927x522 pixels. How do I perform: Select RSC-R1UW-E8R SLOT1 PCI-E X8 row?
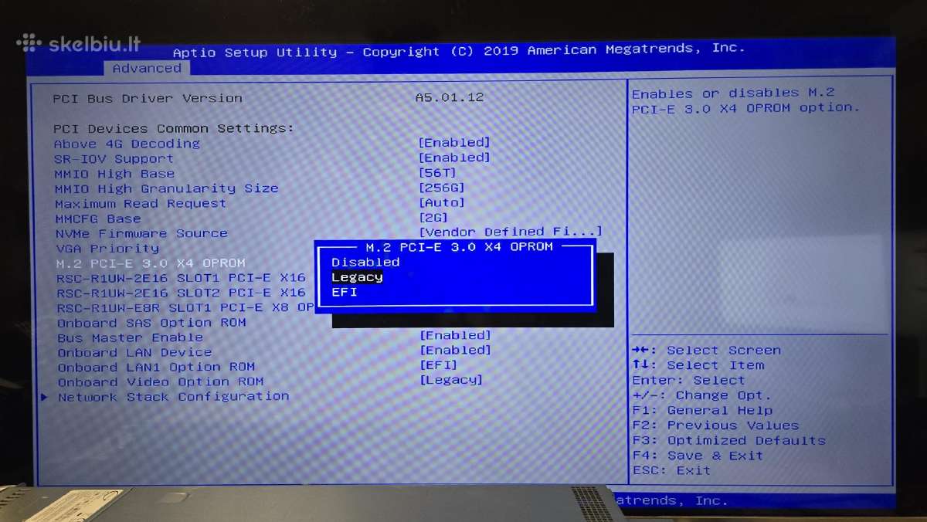(185, 307)
